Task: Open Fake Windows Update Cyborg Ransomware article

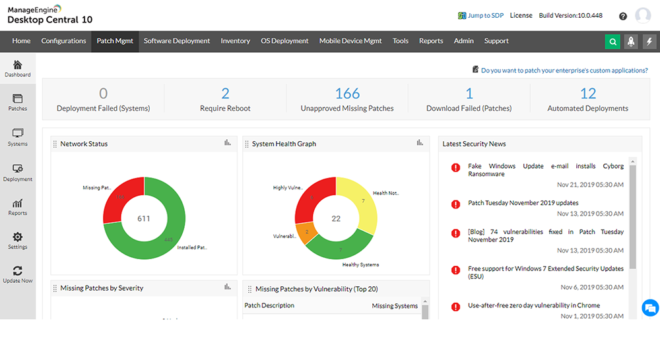Action: point(546,170)
